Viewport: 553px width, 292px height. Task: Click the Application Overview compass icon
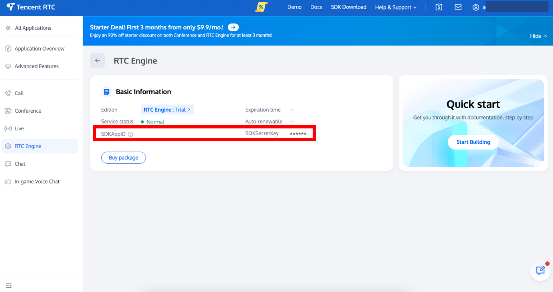(8, 49)
